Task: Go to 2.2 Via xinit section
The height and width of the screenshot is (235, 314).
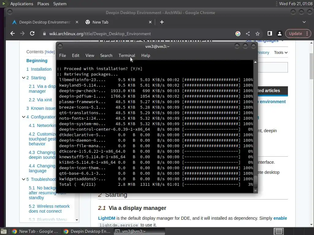Action: [x=40, y=100]
